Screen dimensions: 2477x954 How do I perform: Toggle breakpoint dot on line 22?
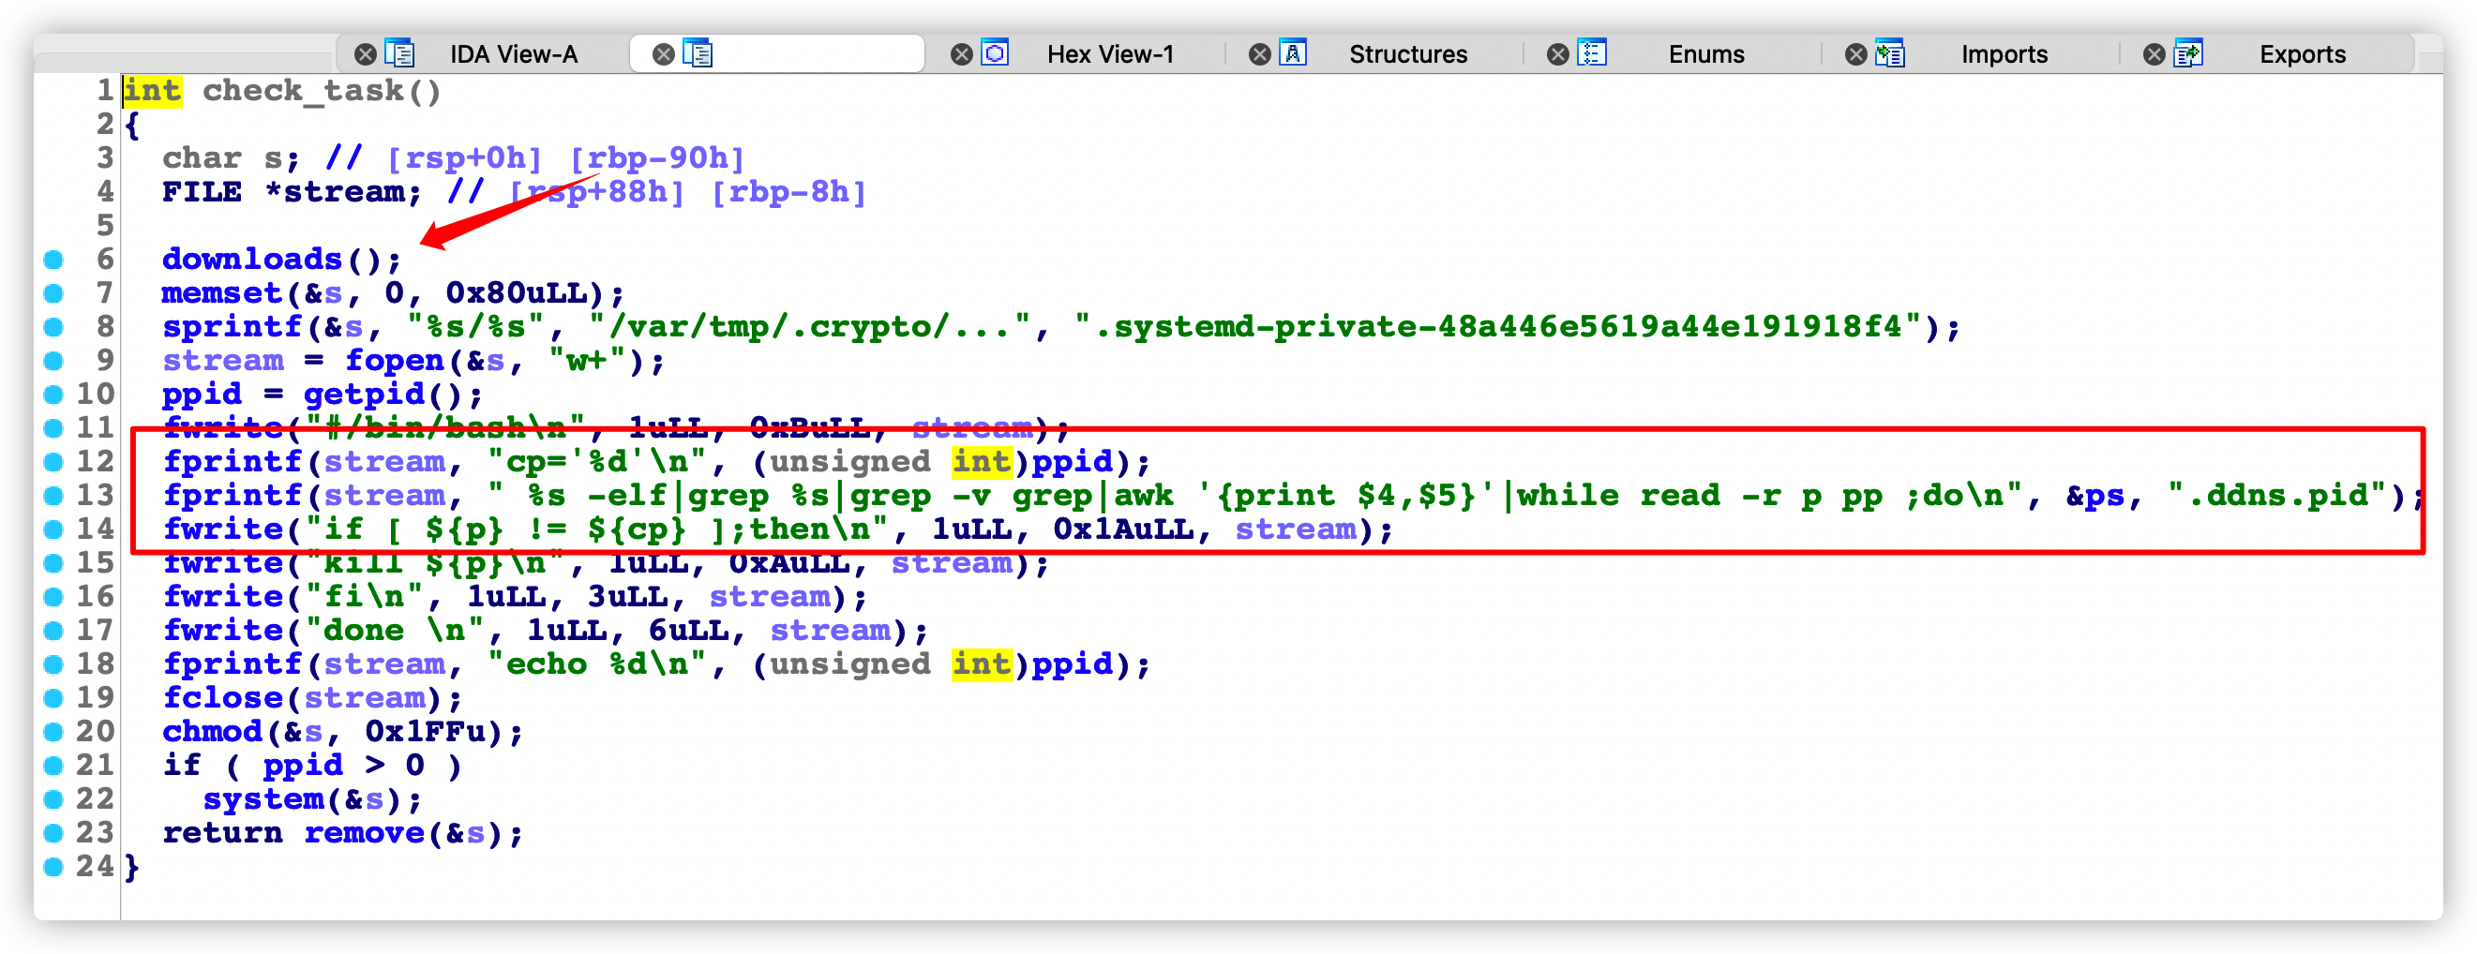click(53, 799)
